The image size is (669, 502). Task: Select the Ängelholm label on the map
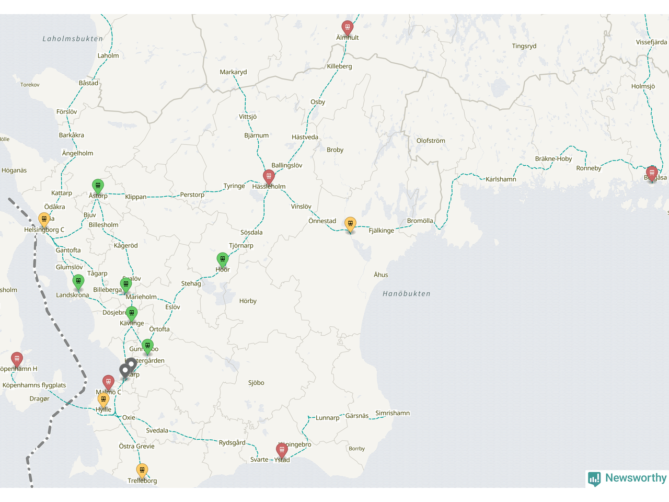[77, 153]
